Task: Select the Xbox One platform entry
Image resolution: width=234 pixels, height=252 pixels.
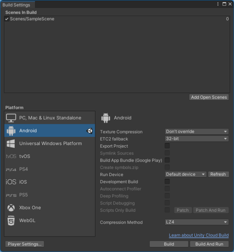Action: (50, 208)
